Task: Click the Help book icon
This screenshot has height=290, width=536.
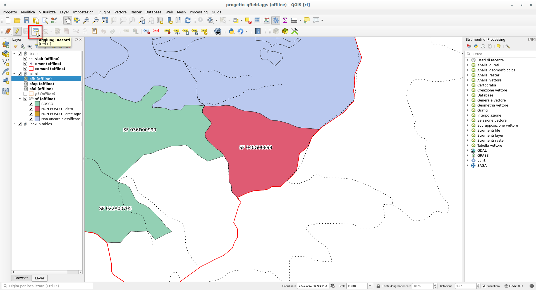Action: [258, 31]
